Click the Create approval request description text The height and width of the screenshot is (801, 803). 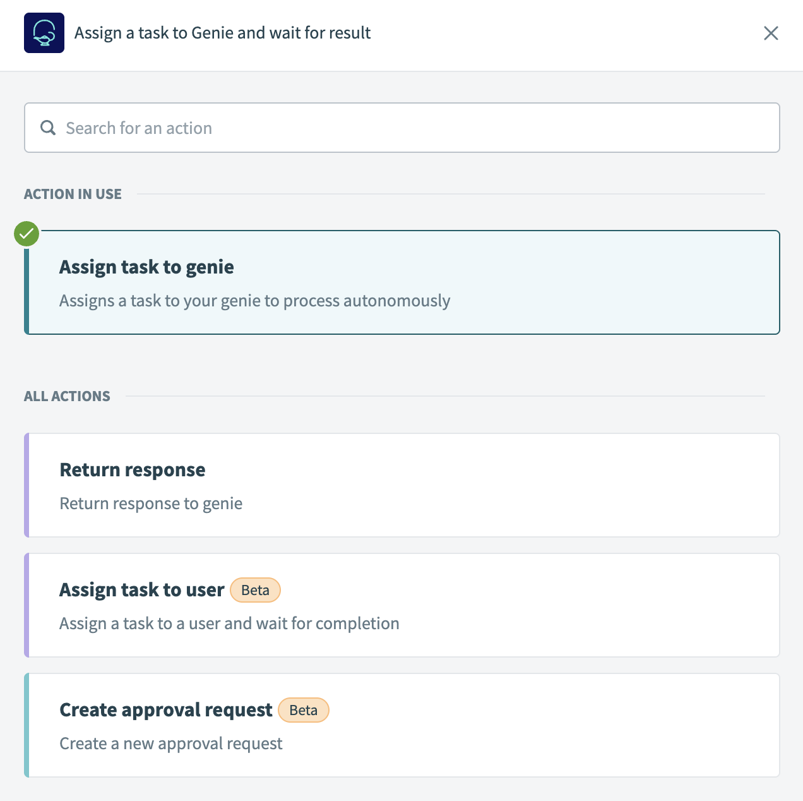click(x=170, y=744)
